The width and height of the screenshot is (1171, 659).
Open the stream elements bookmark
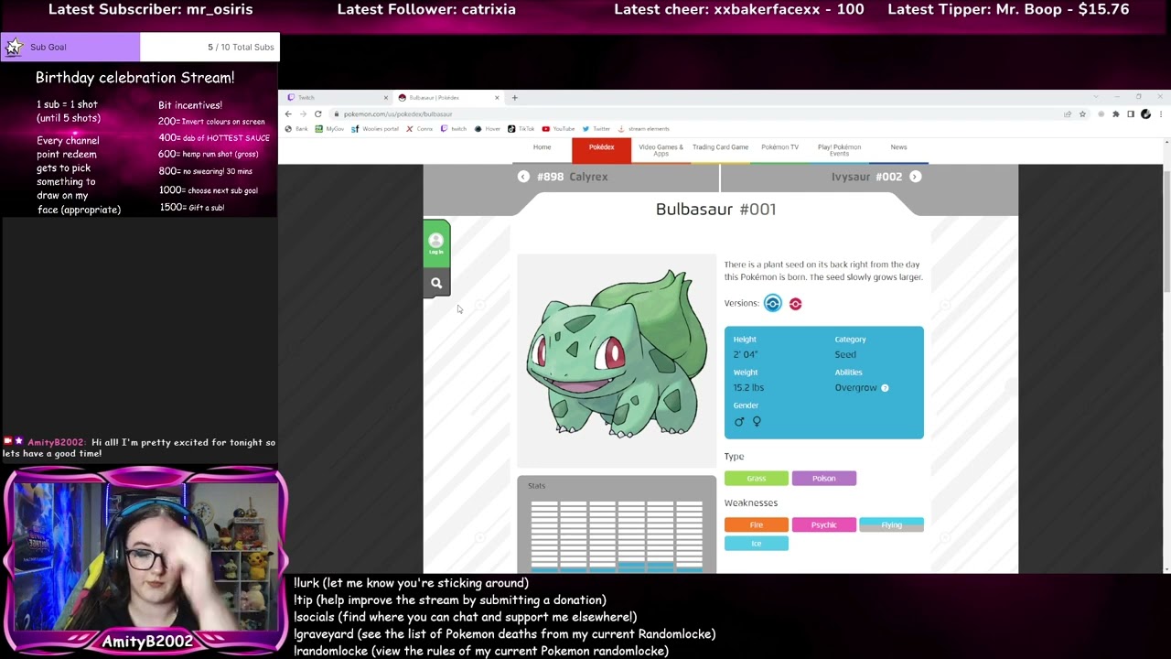pos(643,129)
